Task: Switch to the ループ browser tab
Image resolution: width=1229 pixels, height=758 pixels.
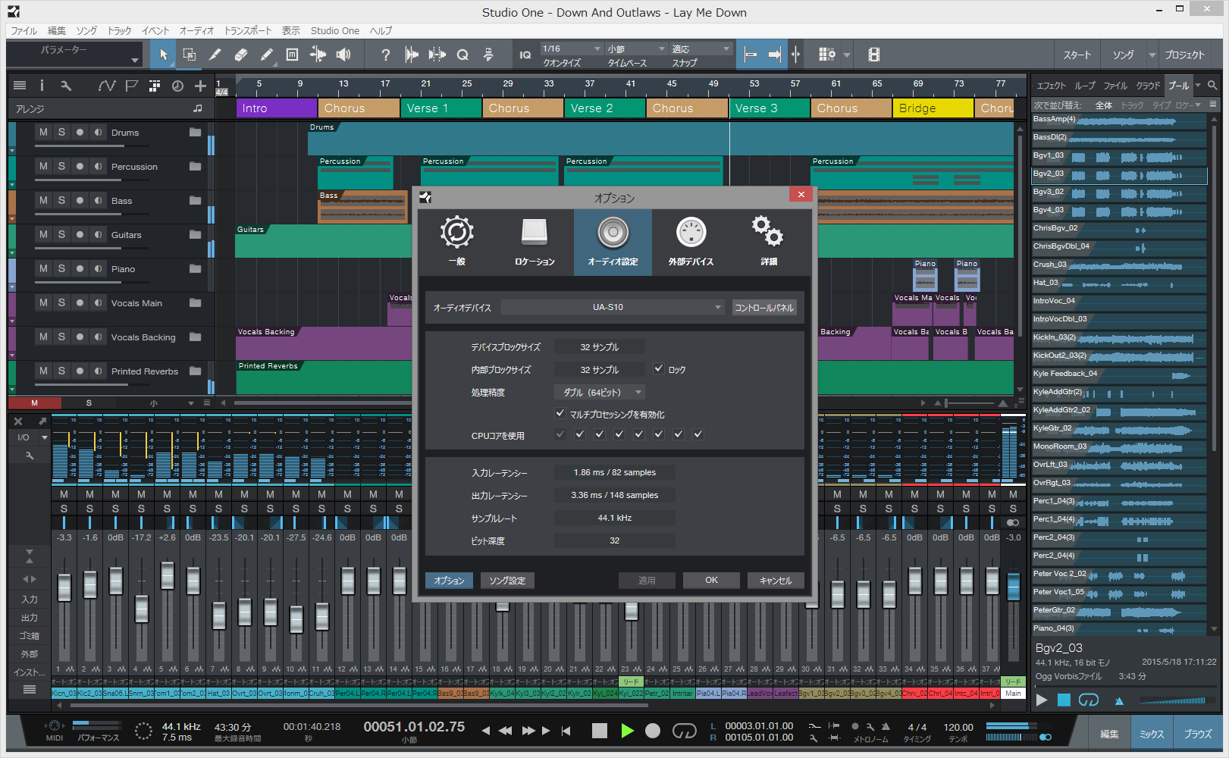Action: point(1085,86)
